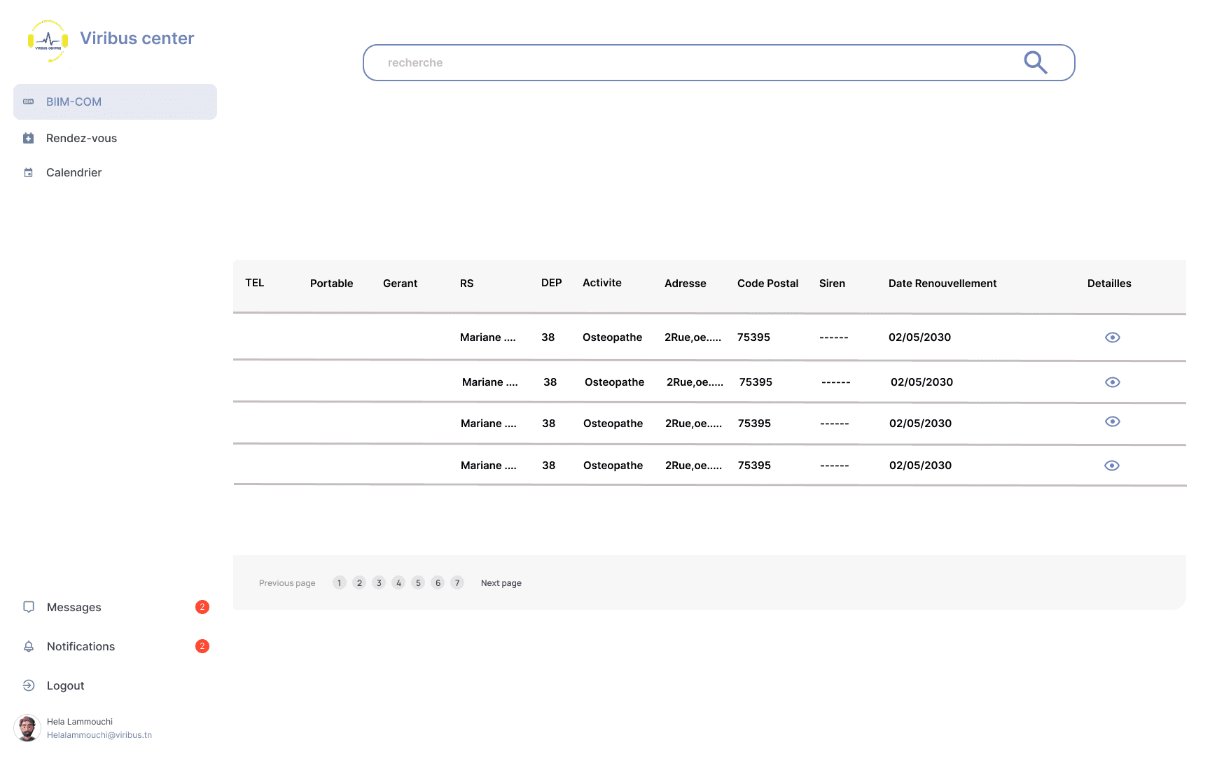Click the eye icon on the last row
Viewport: 1210px width, 782px height.
pyautogui.click(x=1113, y=465)
